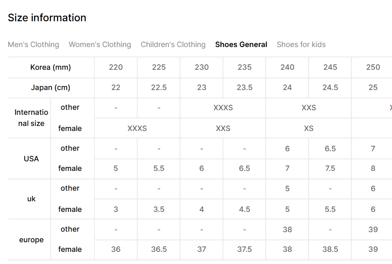Click the Korea (mm) row header
Image resolution: width=392 pixels, height=264 pixels.
pos(51,67)
